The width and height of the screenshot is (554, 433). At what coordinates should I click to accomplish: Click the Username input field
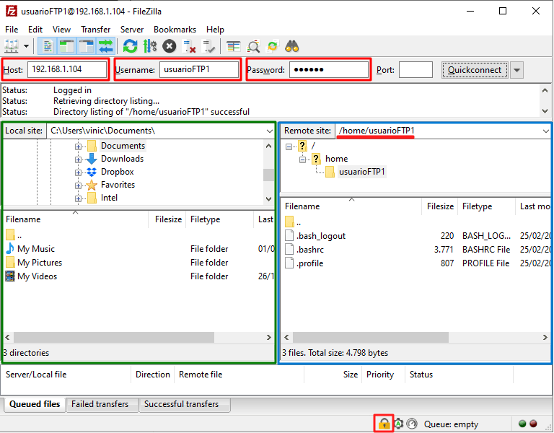pos(199,69)
